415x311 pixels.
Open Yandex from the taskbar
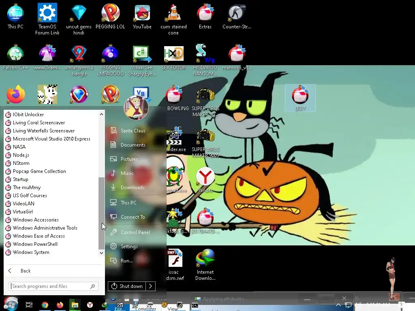[x=90, y=305]
